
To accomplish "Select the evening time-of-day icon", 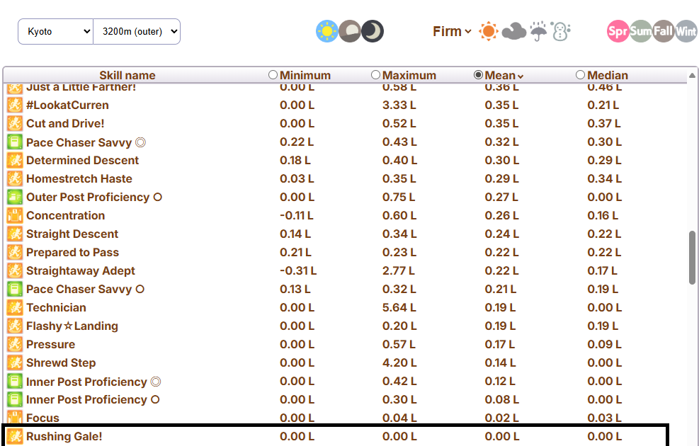I will tap(350, 31).
